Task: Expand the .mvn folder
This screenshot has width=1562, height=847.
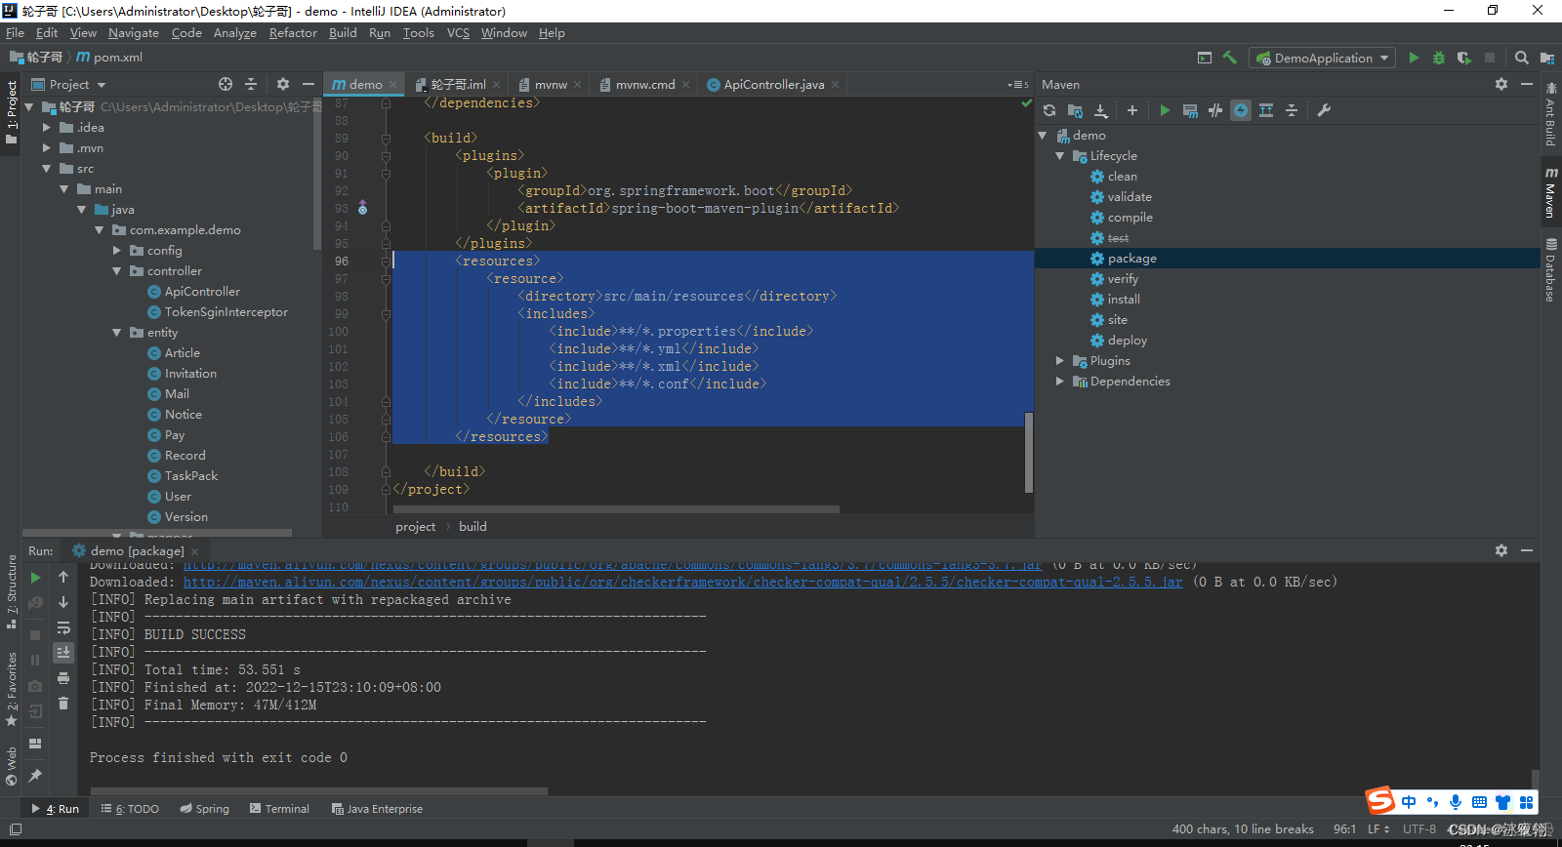Action: point(46,147)
